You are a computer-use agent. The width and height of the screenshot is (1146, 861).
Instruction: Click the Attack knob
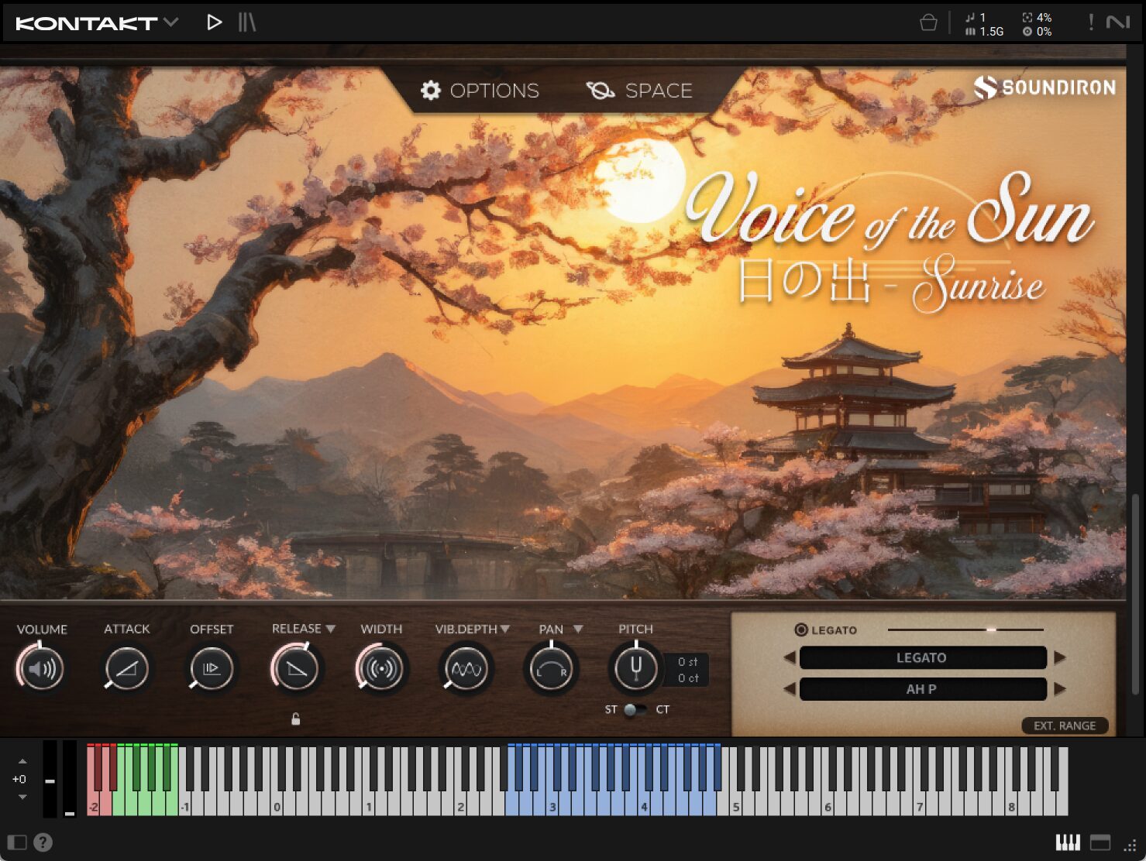click(126, 669)
